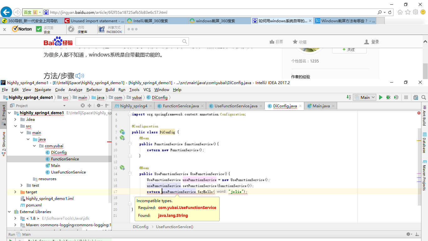
Task: Open browser home icon
Action: click(400, 12)
